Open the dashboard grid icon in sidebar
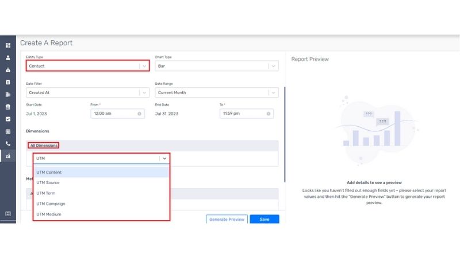The width and height of the screenshot is (460, 258). pyautogui.click(x=8, y=45)
